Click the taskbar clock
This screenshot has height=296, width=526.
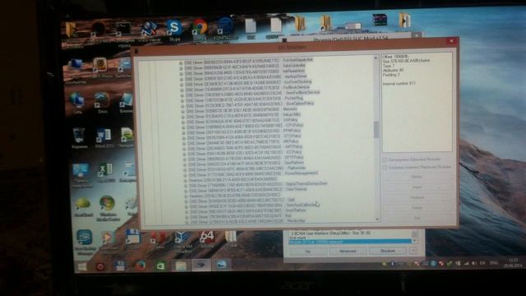[514, 262]
